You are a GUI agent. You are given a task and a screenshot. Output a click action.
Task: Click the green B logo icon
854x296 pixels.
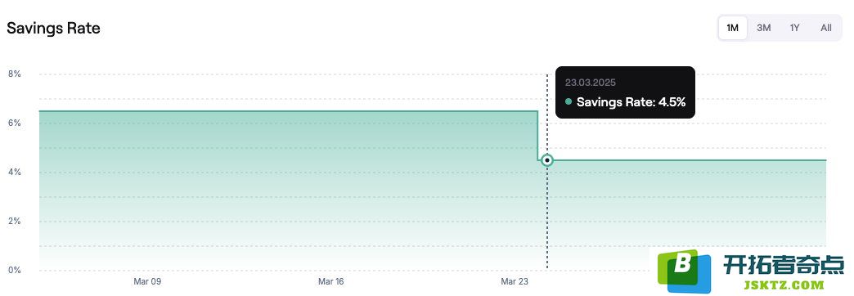tap(684, 271)
